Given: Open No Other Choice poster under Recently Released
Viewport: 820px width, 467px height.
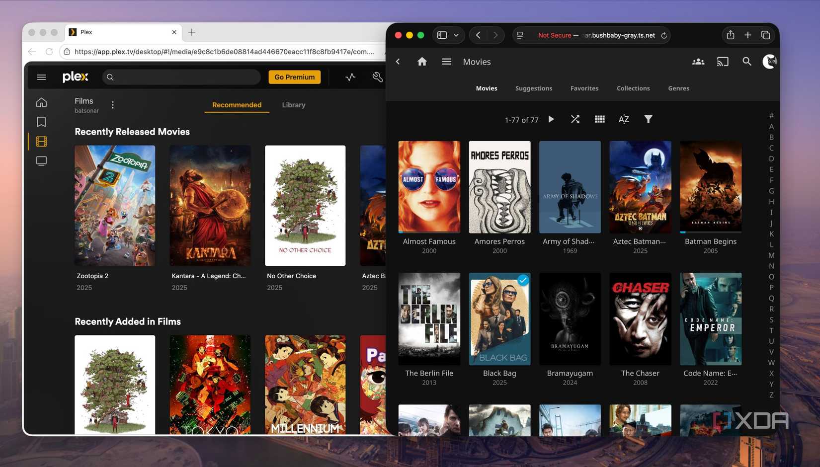Looking at the screenshot, I should click(305, 205).
